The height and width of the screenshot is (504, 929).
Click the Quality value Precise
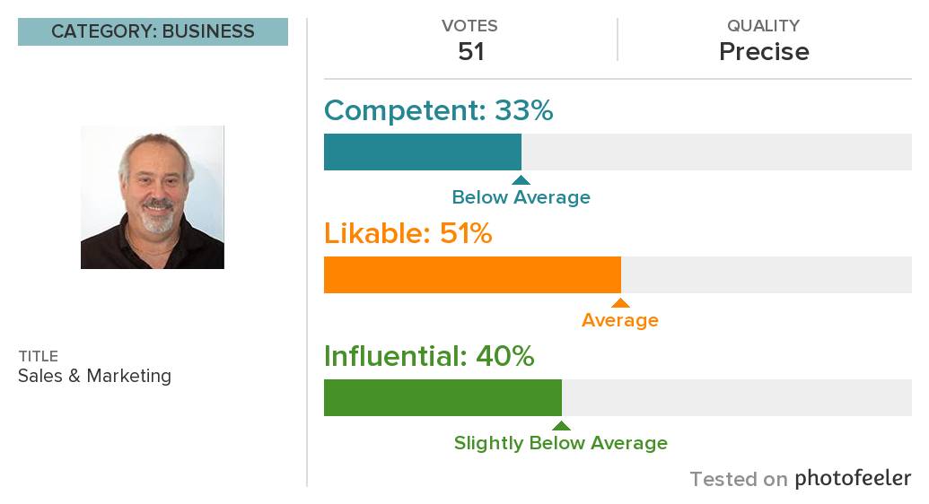click(764, 52)
